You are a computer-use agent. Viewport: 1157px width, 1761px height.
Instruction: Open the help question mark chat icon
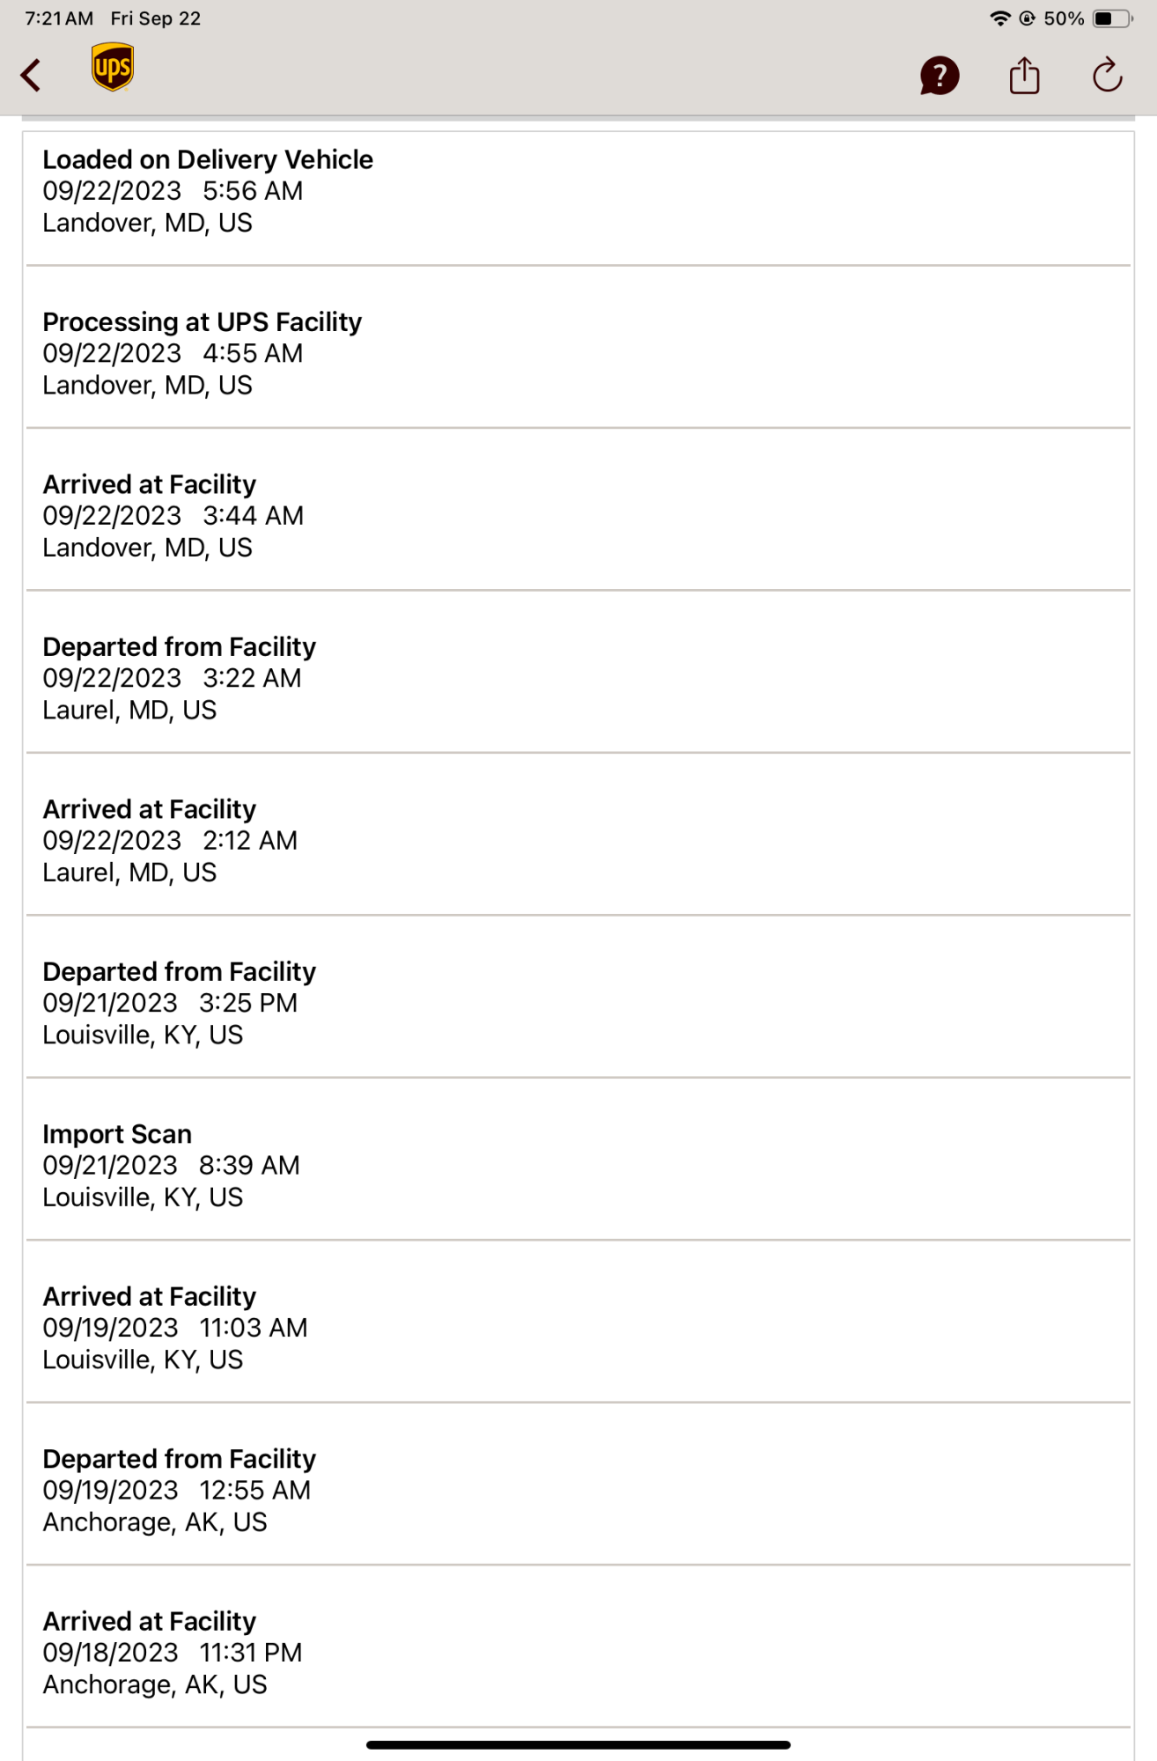tap(939, 76)
